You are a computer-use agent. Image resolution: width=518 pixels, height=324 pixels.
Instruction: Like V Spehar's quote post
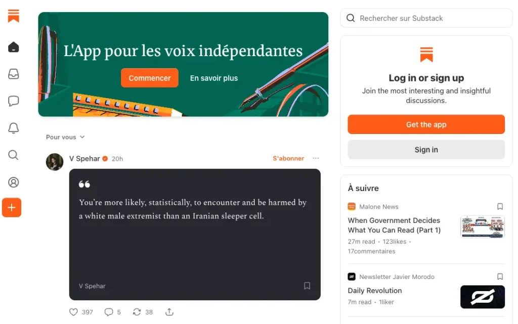74,312
